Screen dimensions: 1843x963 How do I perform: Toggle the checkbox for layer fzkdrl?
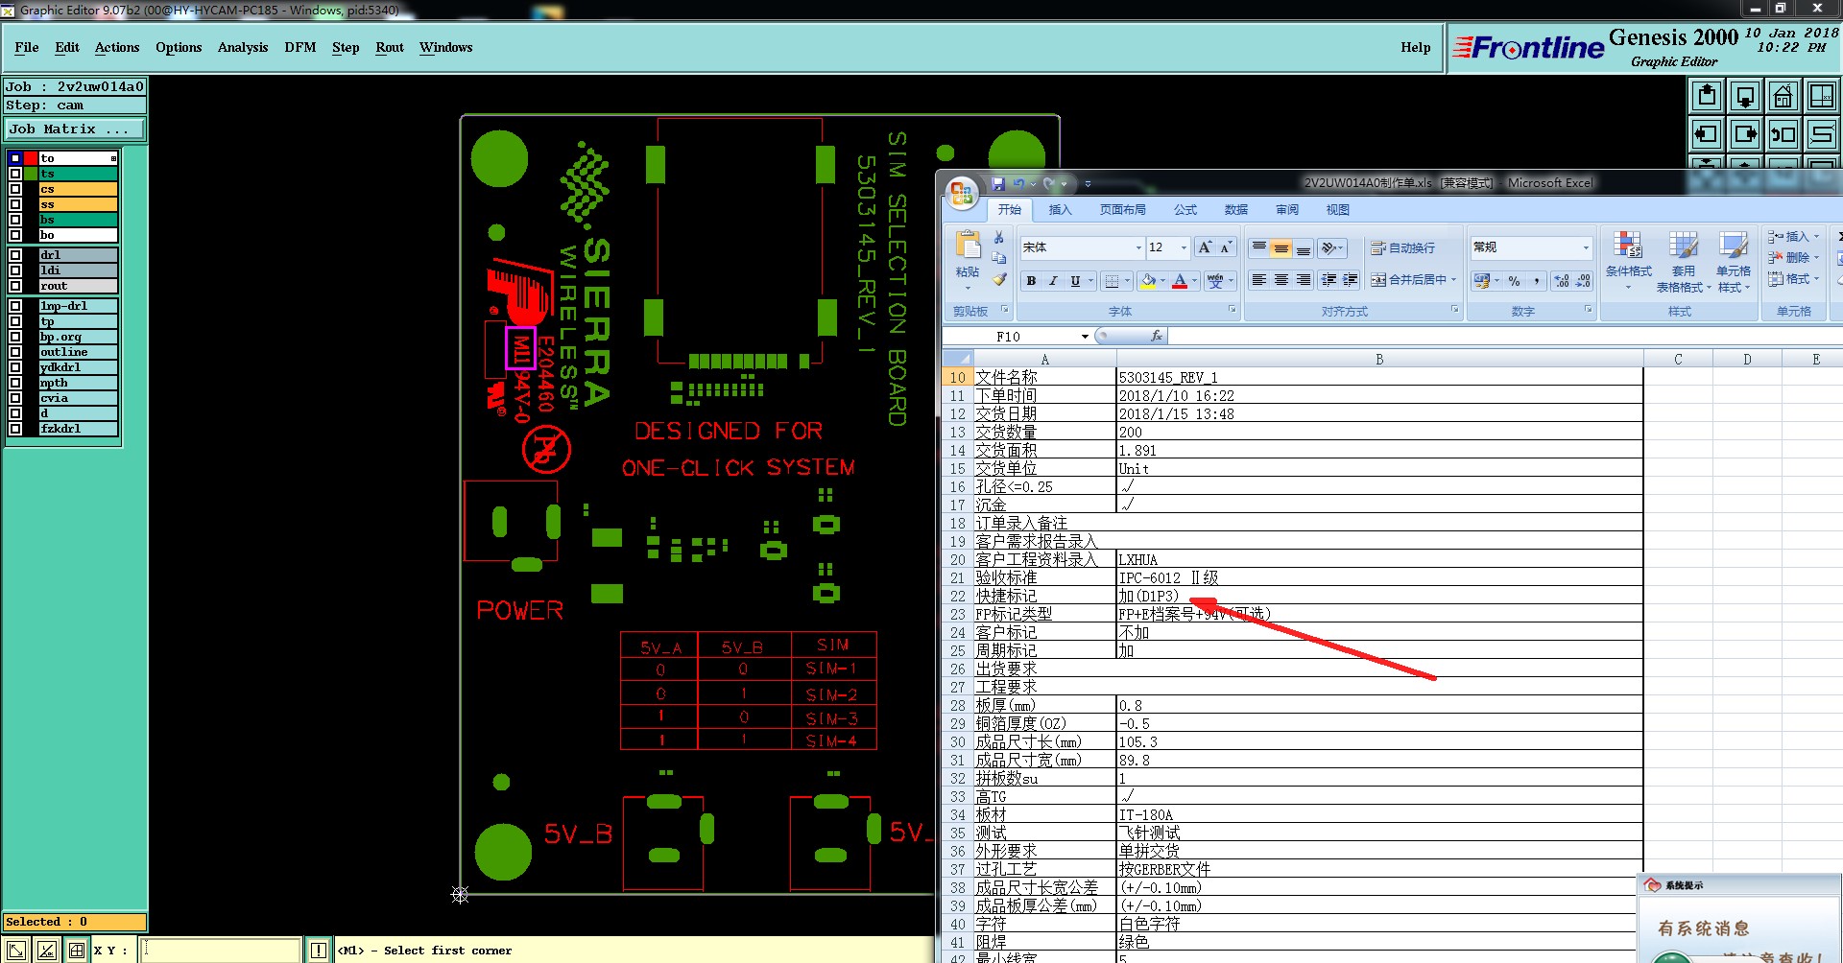click(x=15, y=429)
